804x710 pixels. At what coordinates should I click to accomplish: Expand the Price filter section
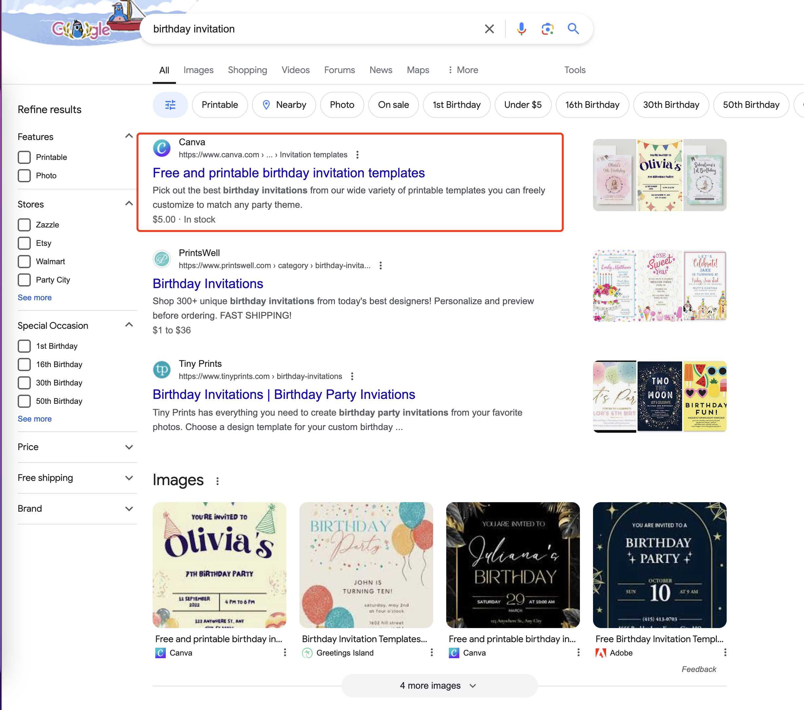coord(129,447)
